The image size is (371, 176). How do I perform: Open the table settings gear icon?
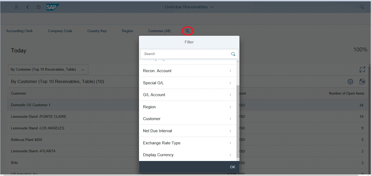coord(350,82)
